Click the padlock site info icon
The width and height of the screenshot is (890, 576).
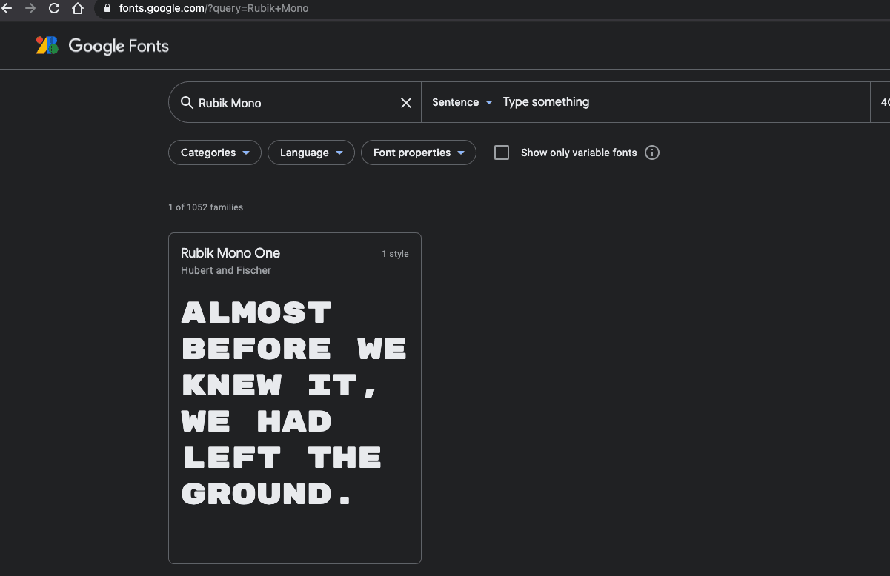[x=107, y=9]
